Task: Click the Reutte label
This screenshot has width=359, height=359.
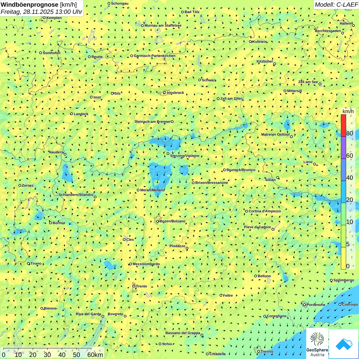Action: pos(97,57)
